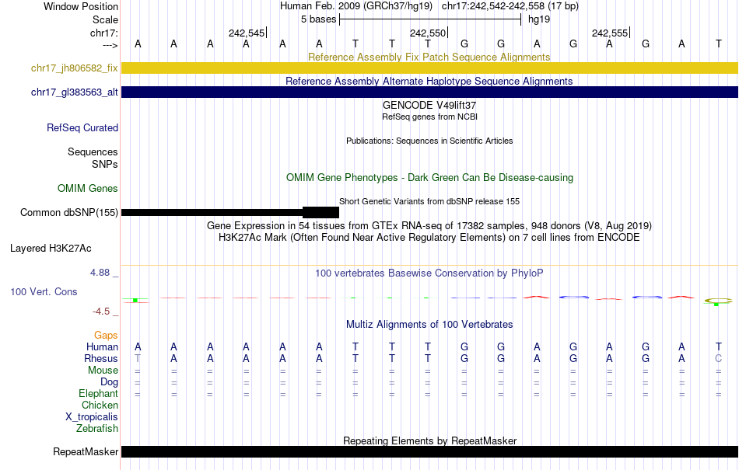Select the Human alignment row label

(x=102, y=346)
